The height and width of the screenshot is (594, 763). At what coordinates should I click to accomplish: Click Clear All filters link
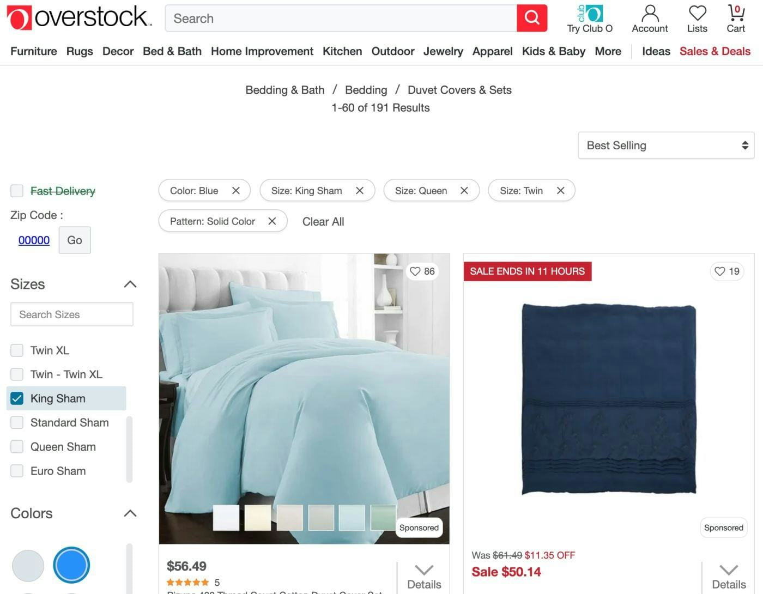click(x=323, y=222)
